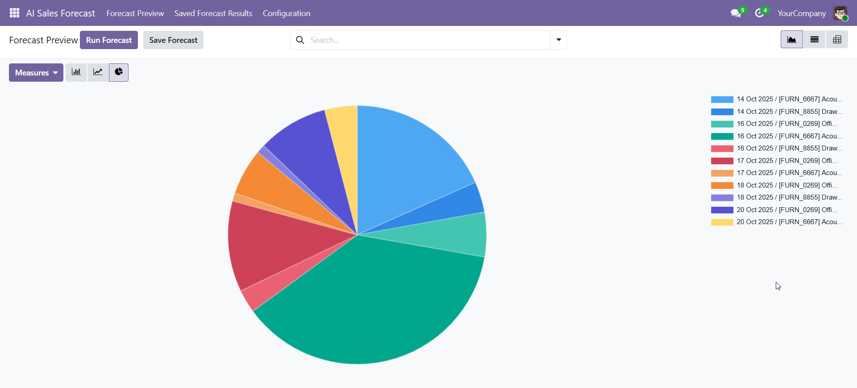
Task: Click the Save Forecast button
Action: pyautogui.click(x=173, y=40)
